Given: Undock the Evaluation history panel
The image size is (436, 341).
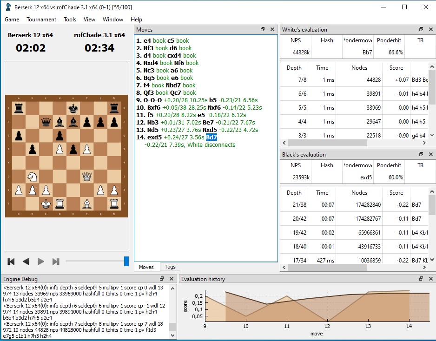Looking at the screenshot, I should click(x=421, y=279).
